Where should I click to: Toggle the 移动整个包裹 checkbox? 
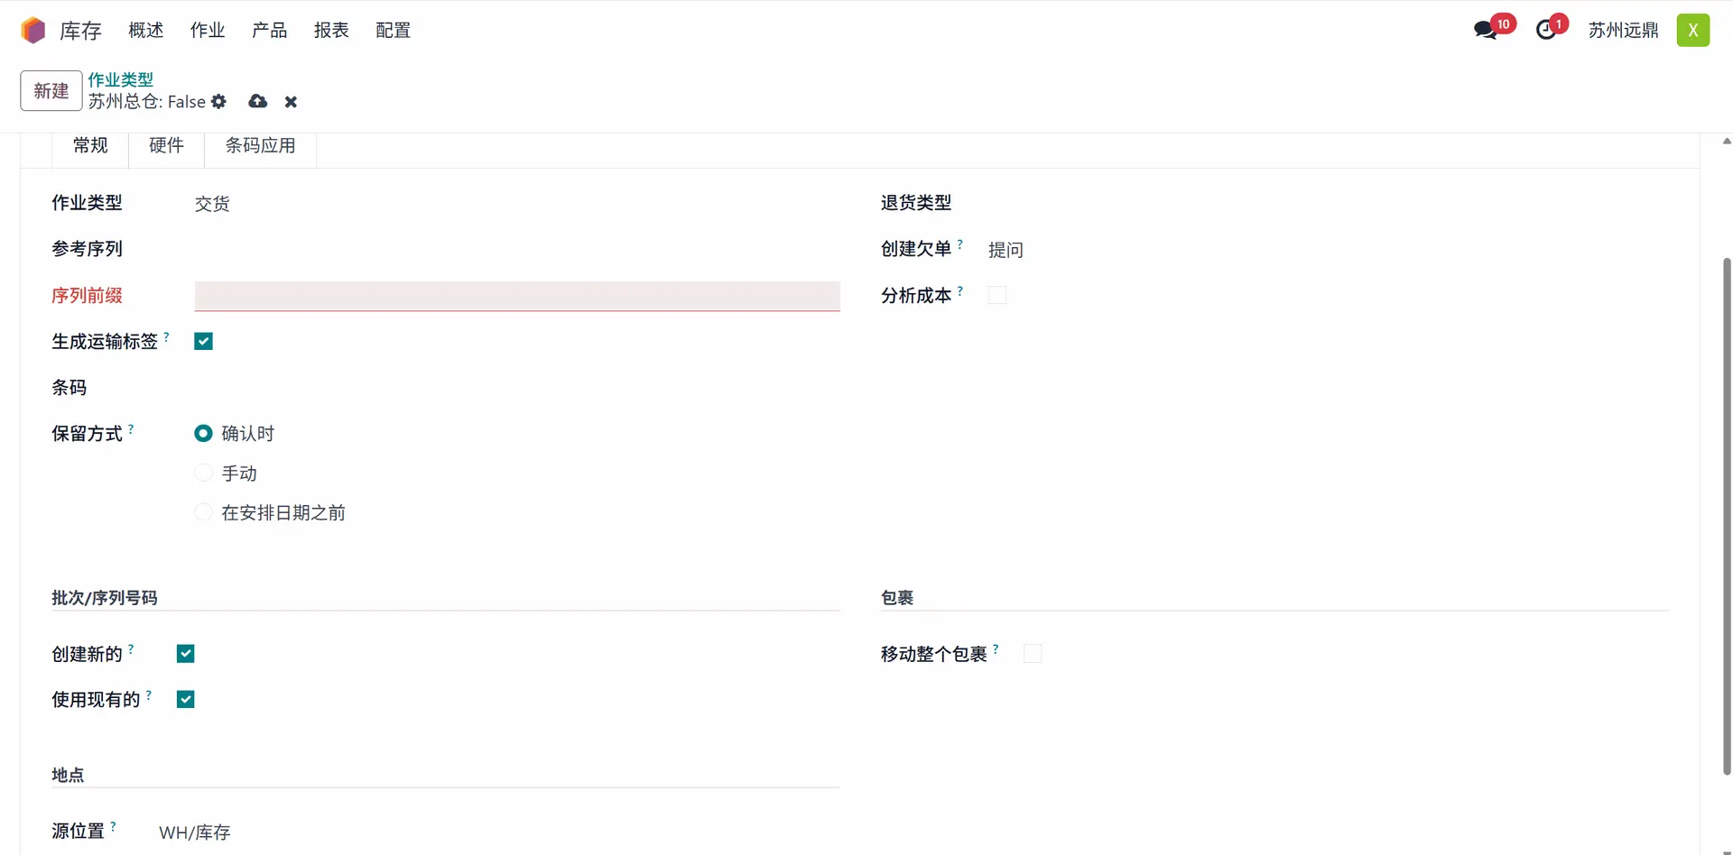1033,654
